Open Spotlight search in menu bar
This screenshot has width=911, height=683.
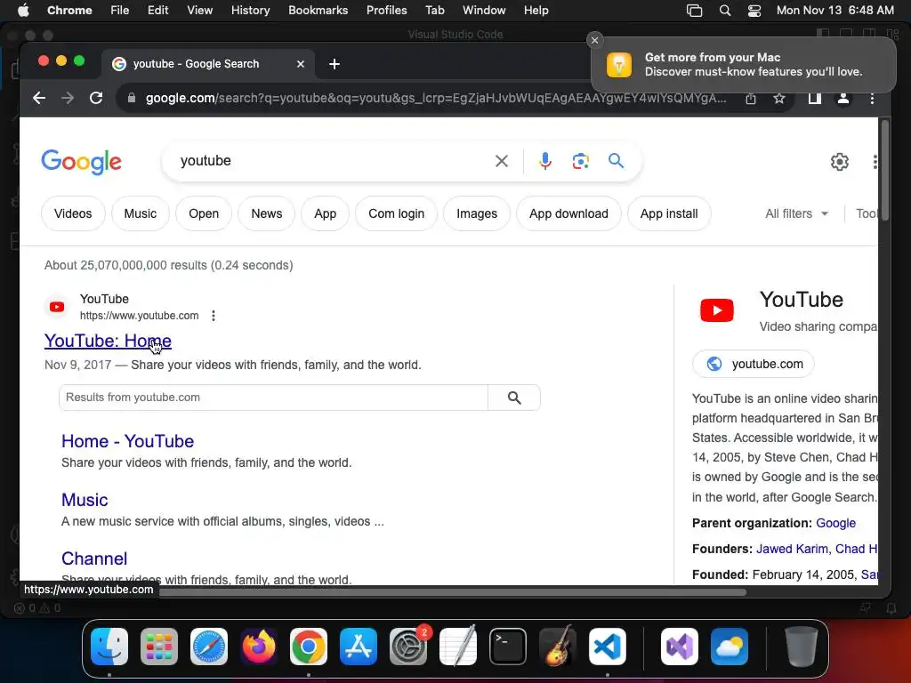point(724,11)
